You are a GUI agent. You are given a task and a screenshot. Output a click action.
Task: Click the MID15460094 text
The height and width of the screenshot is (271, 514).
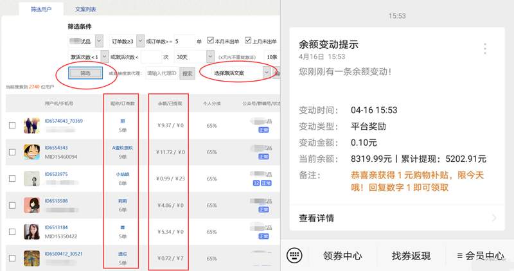[x=61, y=157]
